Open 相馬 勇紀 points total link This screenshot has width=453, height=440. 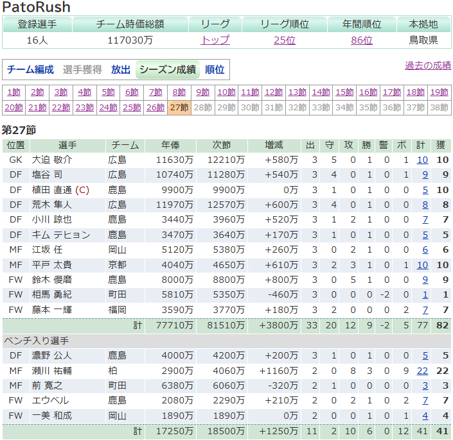click(425, 294)
